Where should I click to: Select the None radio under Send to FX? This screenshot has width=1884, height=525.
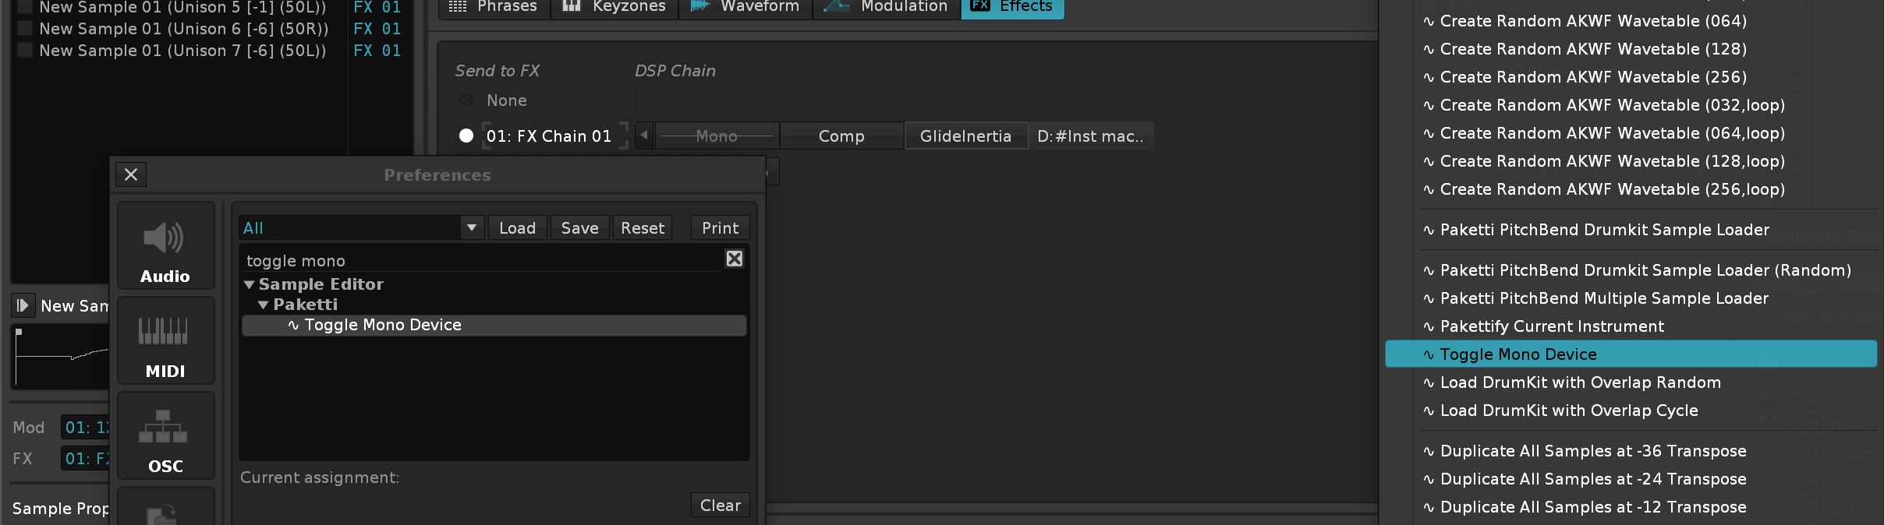(466, 100)
